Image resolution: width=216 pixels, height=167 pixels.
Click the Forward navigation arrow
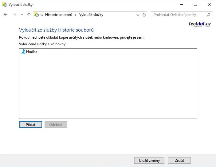click(x=14, y=15)
